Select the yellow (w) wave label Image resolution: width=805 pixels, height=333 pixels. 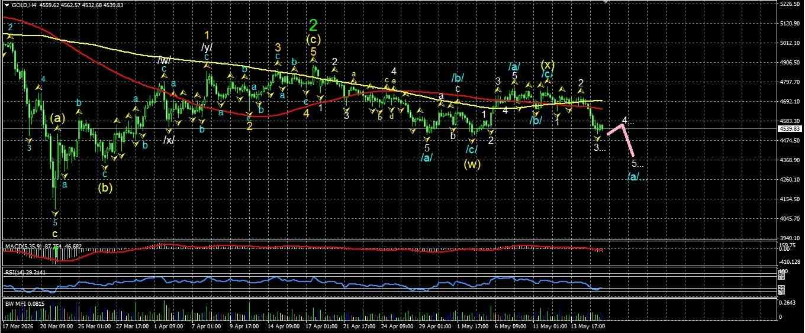pyautogui.click(x=471, y=164)
